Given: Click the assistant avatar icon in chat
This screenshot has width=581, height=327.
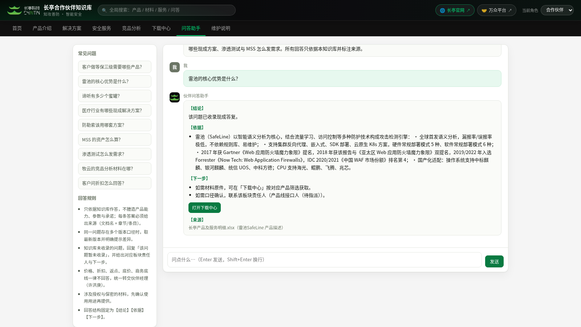Looking at the screenshot, I should (175, 97).
